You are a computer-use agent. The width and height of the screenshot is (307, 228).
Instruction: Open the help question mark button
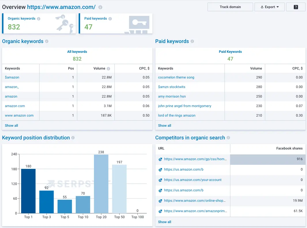[296, 7]
